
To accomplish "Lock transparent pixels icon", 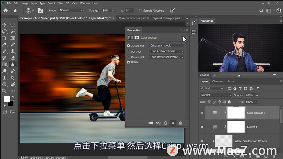I will 210,102.
